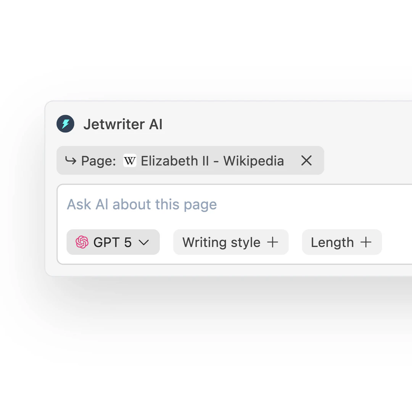Click the plus icon next to Length
Screen dimensions: 412x412
click(x=366, y=242)
